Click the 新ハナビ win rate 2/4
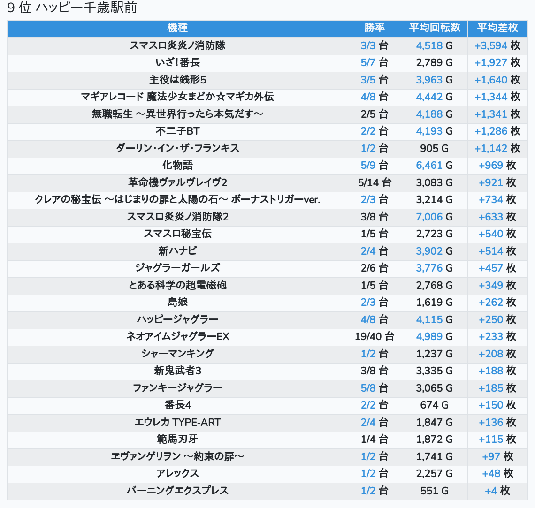Image resolution: width=535 pixels, height=508 pixels. pyautogui.click(x=368, y=251)
